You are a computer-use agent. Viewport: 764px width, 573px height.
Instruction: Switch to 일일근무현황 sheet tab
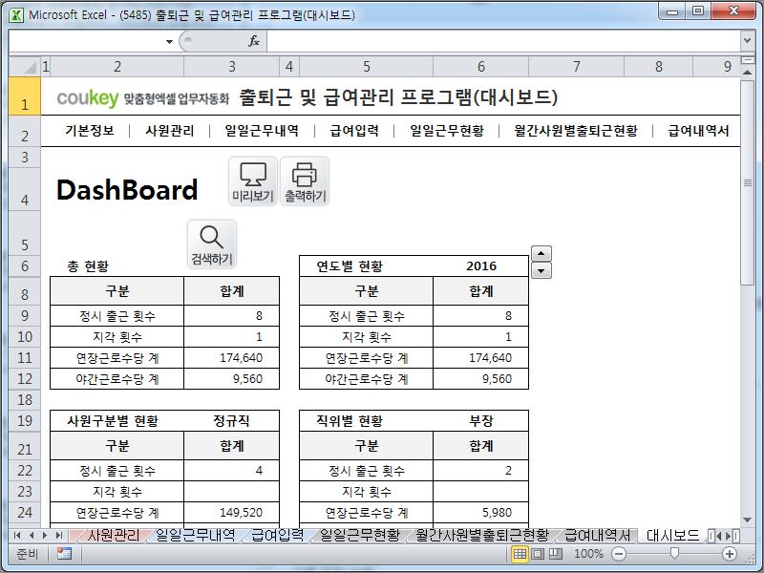(x=360, y=536)
